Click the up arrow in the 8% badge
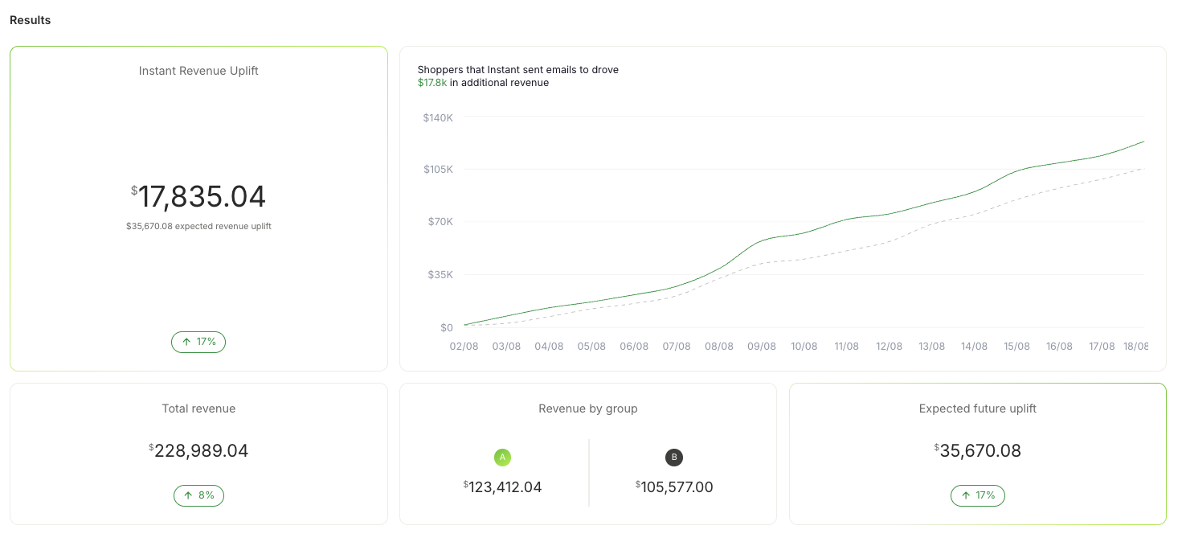The image size is (1182, 542). click(x=188, y=495)
